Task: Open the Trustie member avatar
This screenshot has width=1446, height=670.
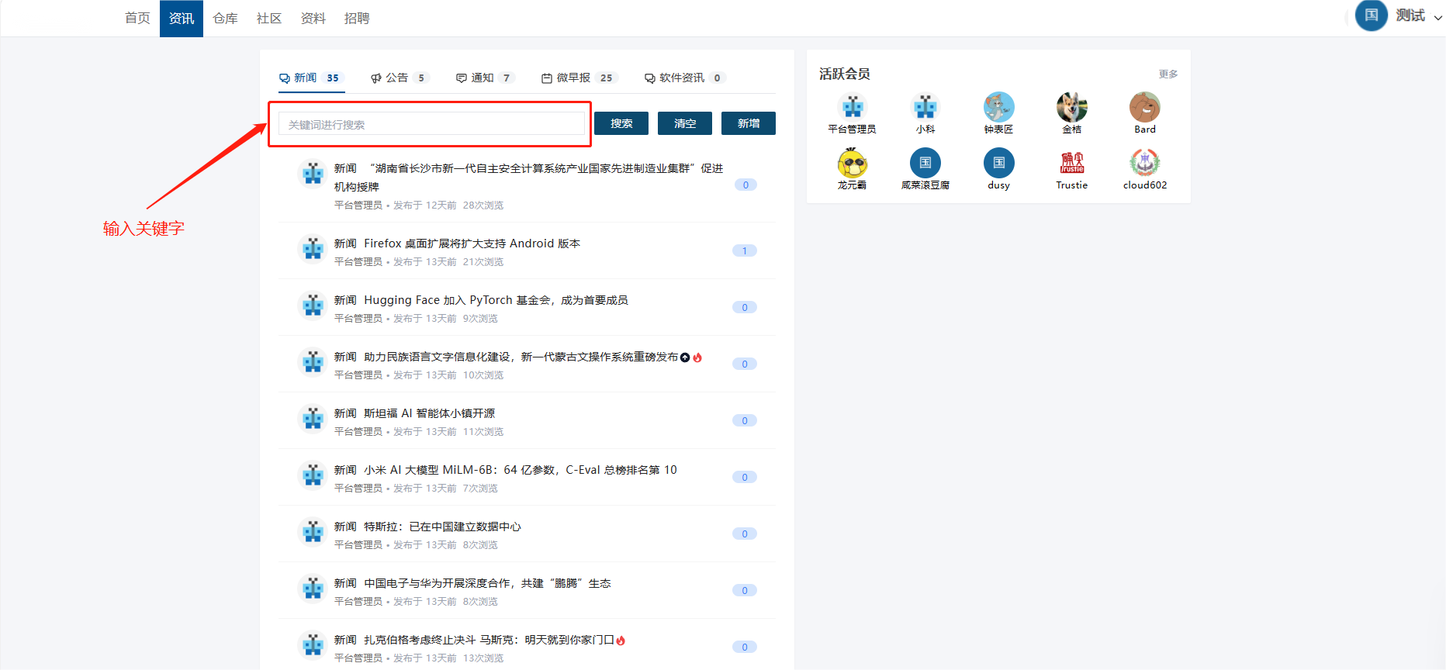Action: point(1071,163)
